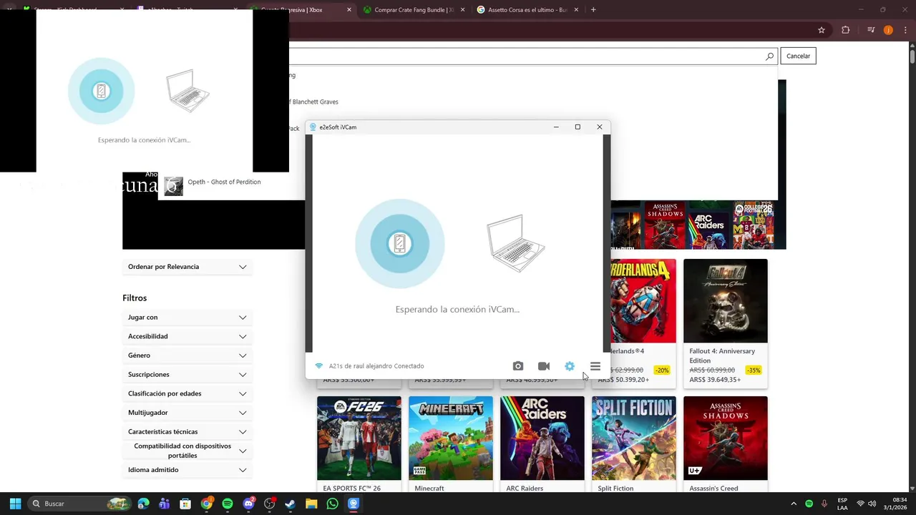The image size is (916, 515).
Task: Open lower Assassin's Creed Shadows game card
Action: click(x=726, y=445)
